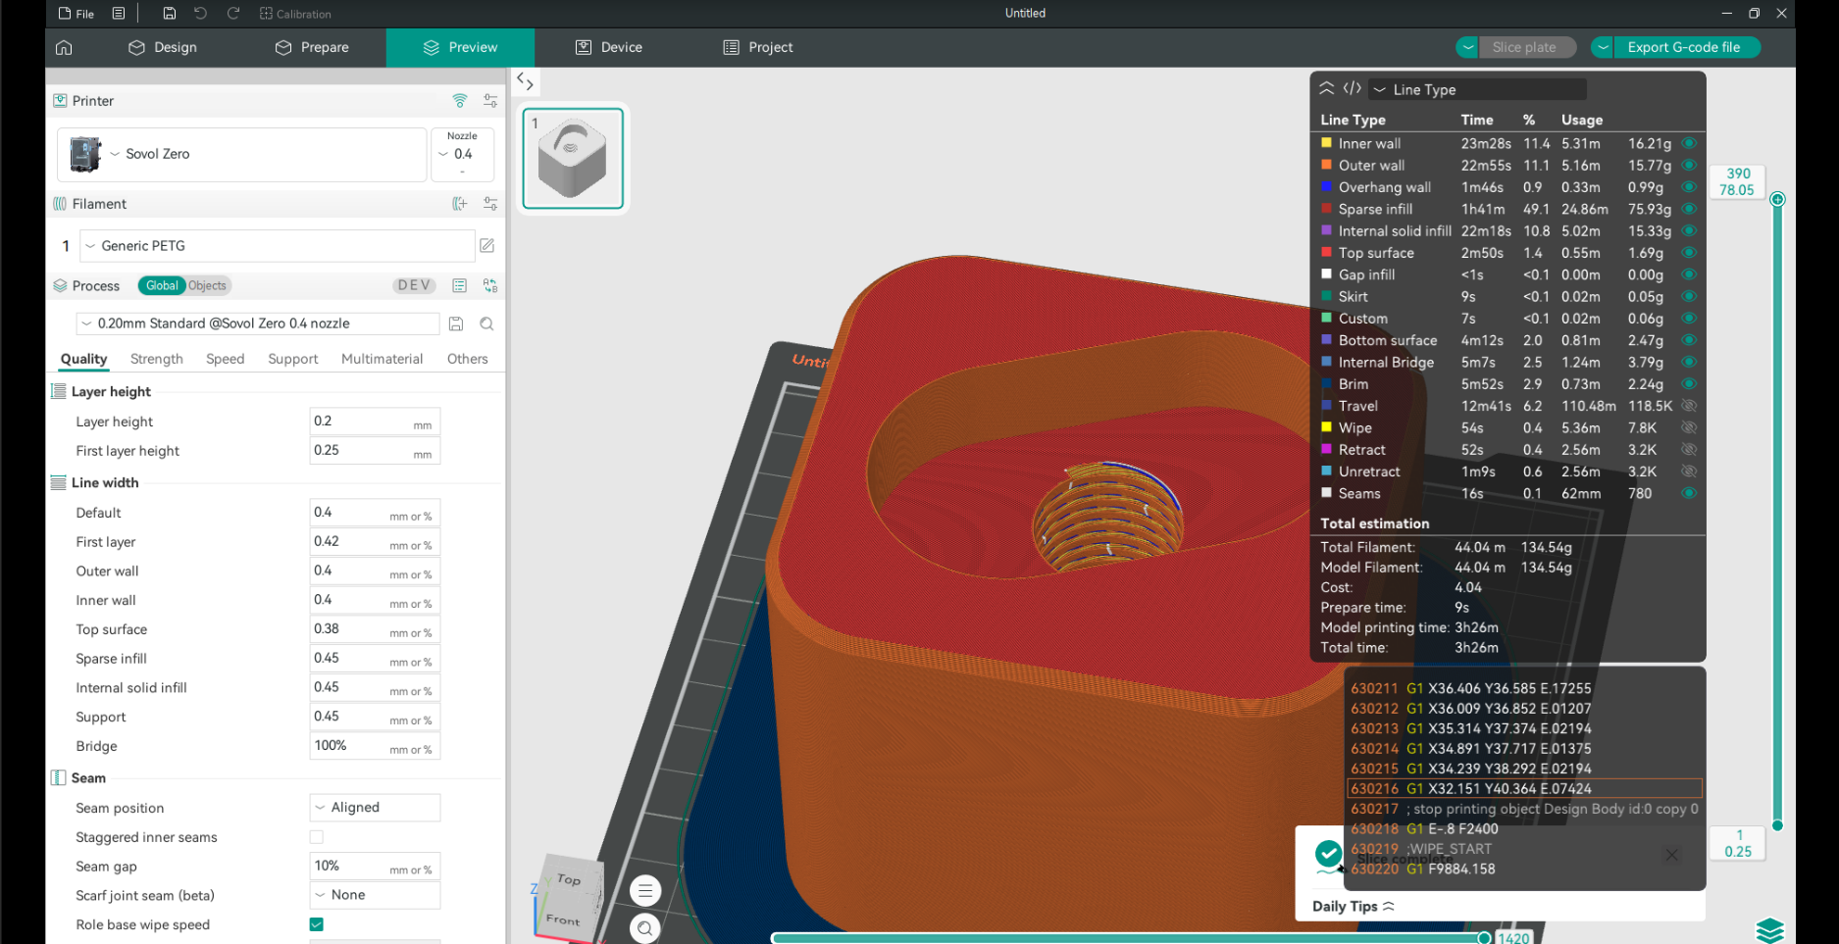This screenshot has height=944, width=1839.
Task: Toggle visibility of Outer wall lines
Action: click(x=1689, y=166)
